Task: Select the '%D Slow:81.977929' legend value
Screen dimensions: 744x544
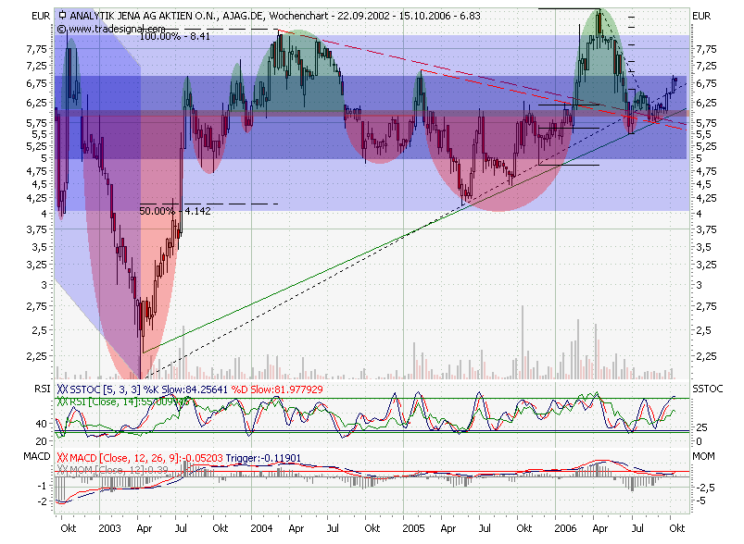Action: (x=277, y=389)
